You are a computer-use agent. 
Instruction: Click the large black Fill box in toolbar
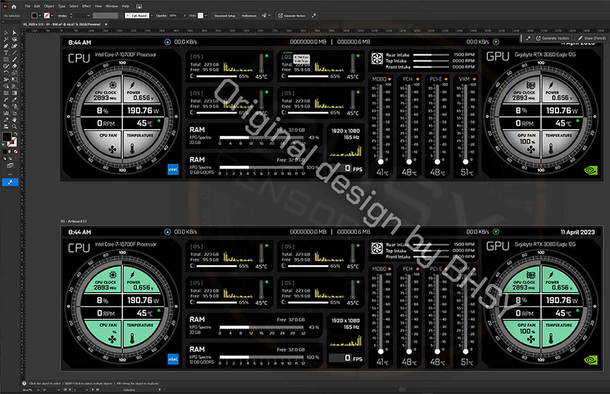7,137
